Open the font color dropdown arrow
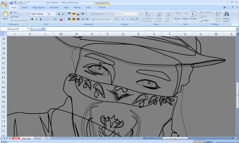Screen dimensions: 239x143 64,19
